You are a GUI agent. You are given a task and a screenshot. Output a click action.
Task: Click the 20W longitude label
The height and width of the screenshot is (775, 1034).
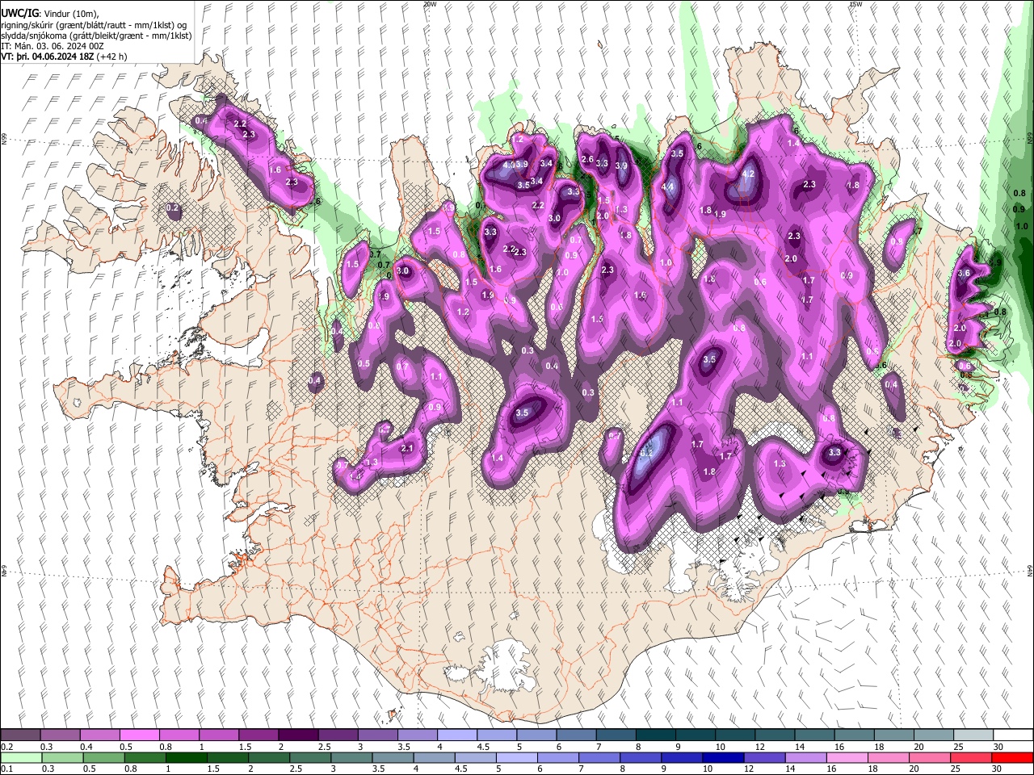[429, 4]
